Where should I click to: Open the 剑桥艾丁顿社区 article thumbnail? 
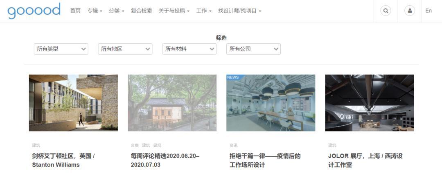(73, 103)
